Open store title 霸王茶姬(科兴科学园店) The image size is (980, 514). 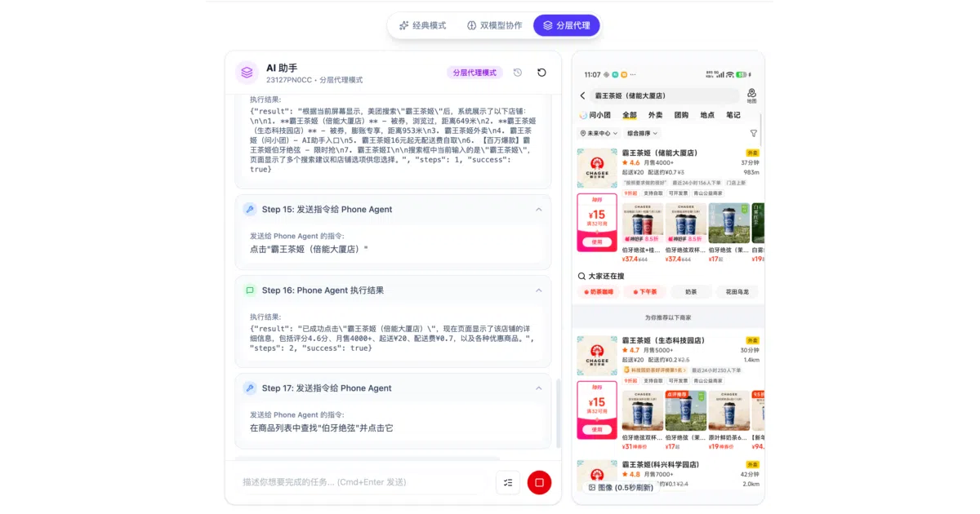(660, 465)
